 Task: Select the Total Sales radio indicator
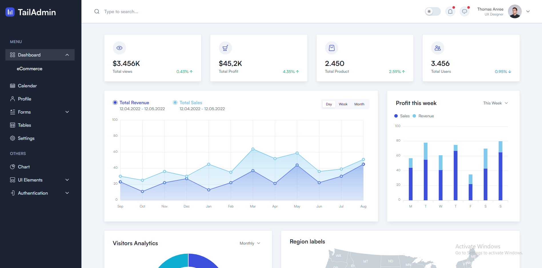(175, 102)
